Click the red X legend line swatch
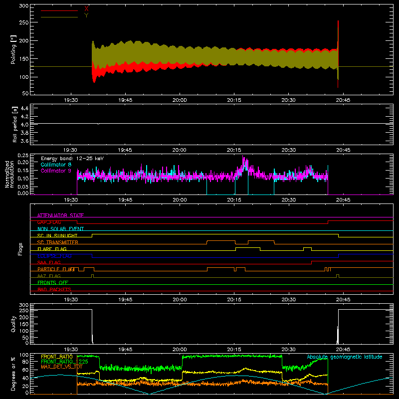The width and height of the screenshot is (399, 399). pyautogui.click(x=59, y=10)
